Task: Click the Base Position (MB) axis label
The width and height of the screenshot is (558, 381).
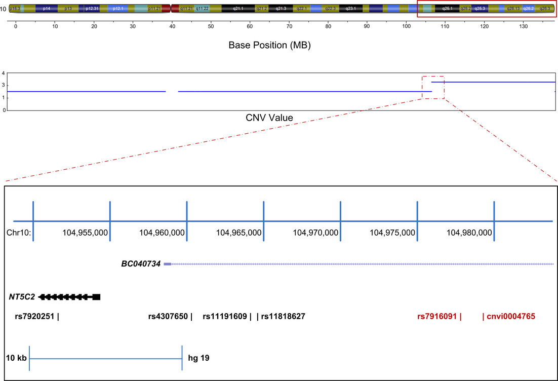Action: pyautogui.click(x=269, y=45)
